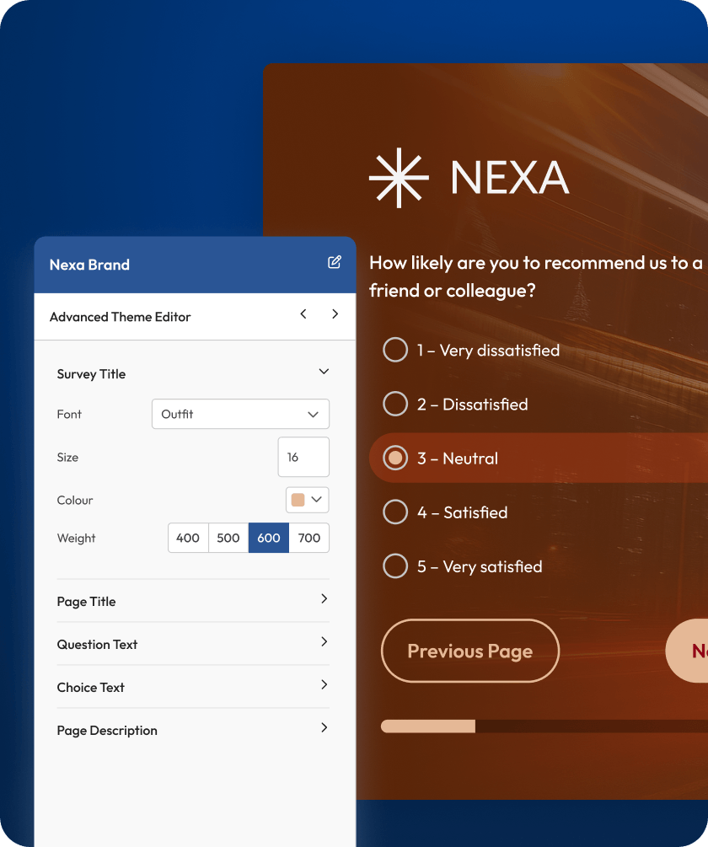Click the Previous Page button
Image resolution: width=708 pixels, height=847 pixels.
[x=469, y=651]
